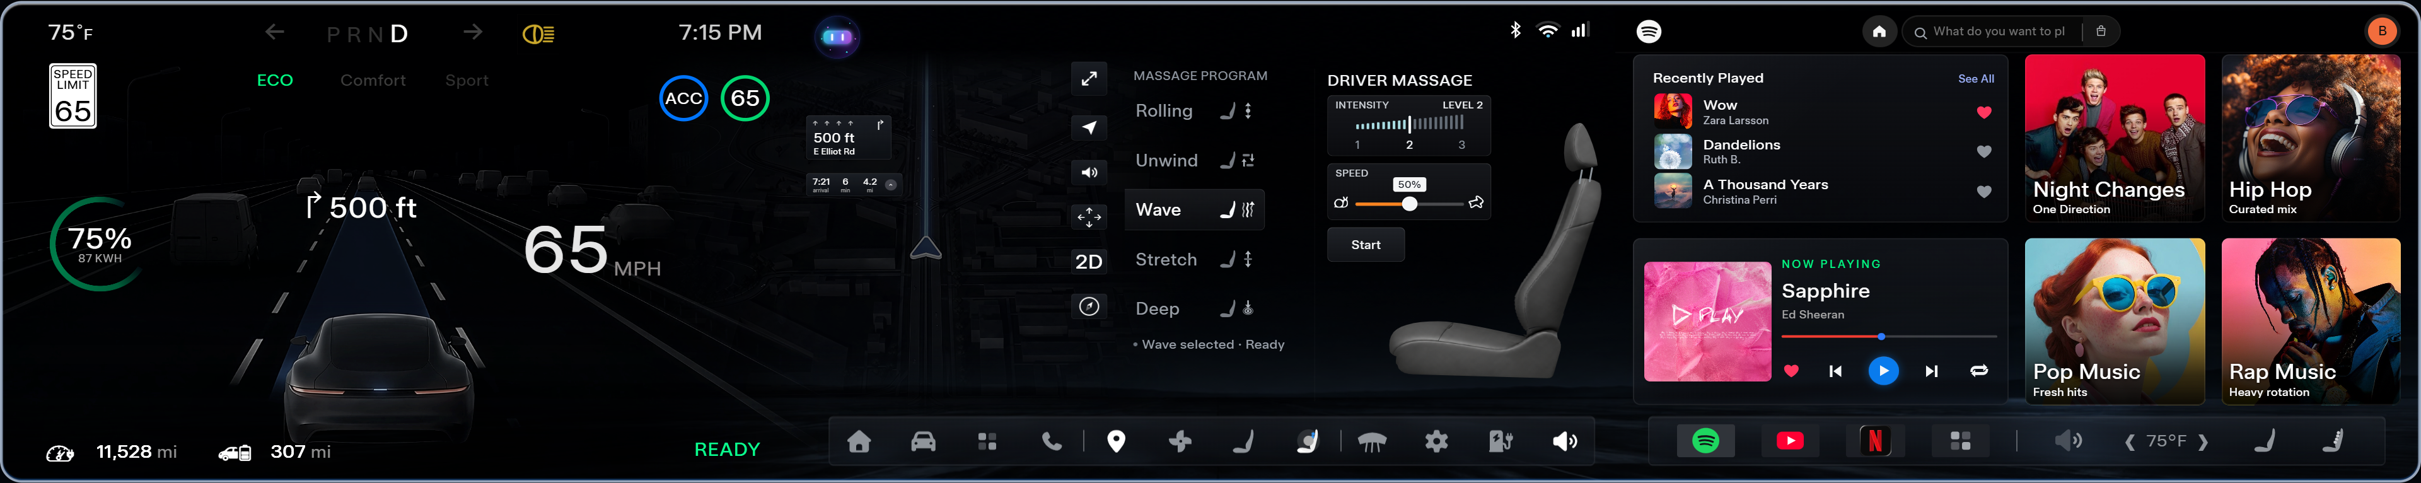Screen dimensions: 2421x483
Task: Click the map compass button
Action: tap(1089, 306)
